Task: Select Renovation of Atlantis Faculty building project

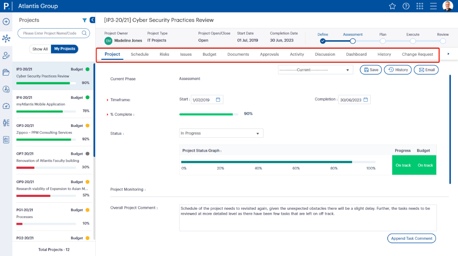Action: pos(53,160)
